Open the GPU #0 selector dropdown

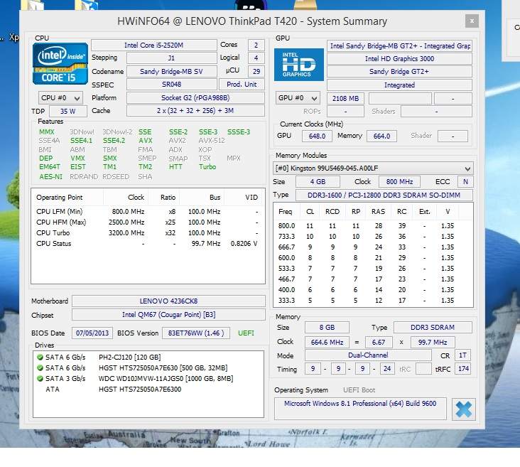tap(298, 98)
